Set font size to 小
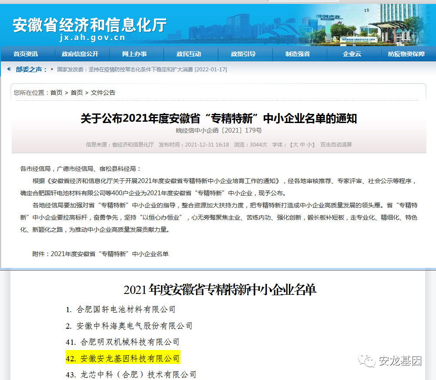The height and width of the screenshot is (380, 436). [309, 145]
